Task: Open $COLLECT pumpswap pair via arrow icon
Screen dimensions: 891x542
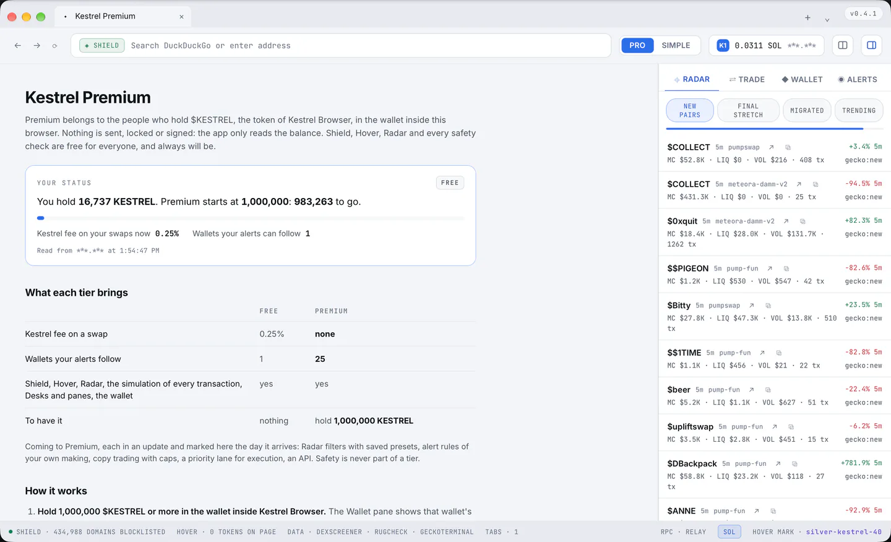Action: [772, 147]
